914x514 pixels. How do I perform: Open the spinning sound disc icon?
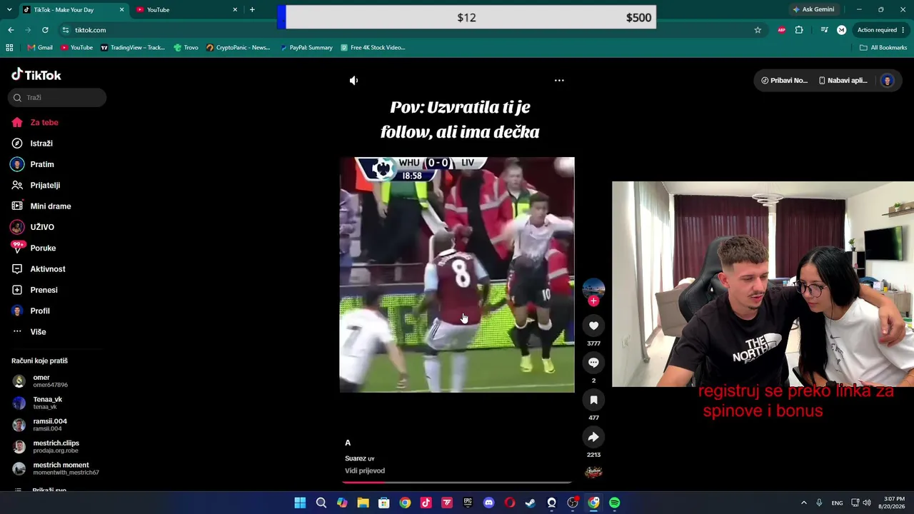593,472
